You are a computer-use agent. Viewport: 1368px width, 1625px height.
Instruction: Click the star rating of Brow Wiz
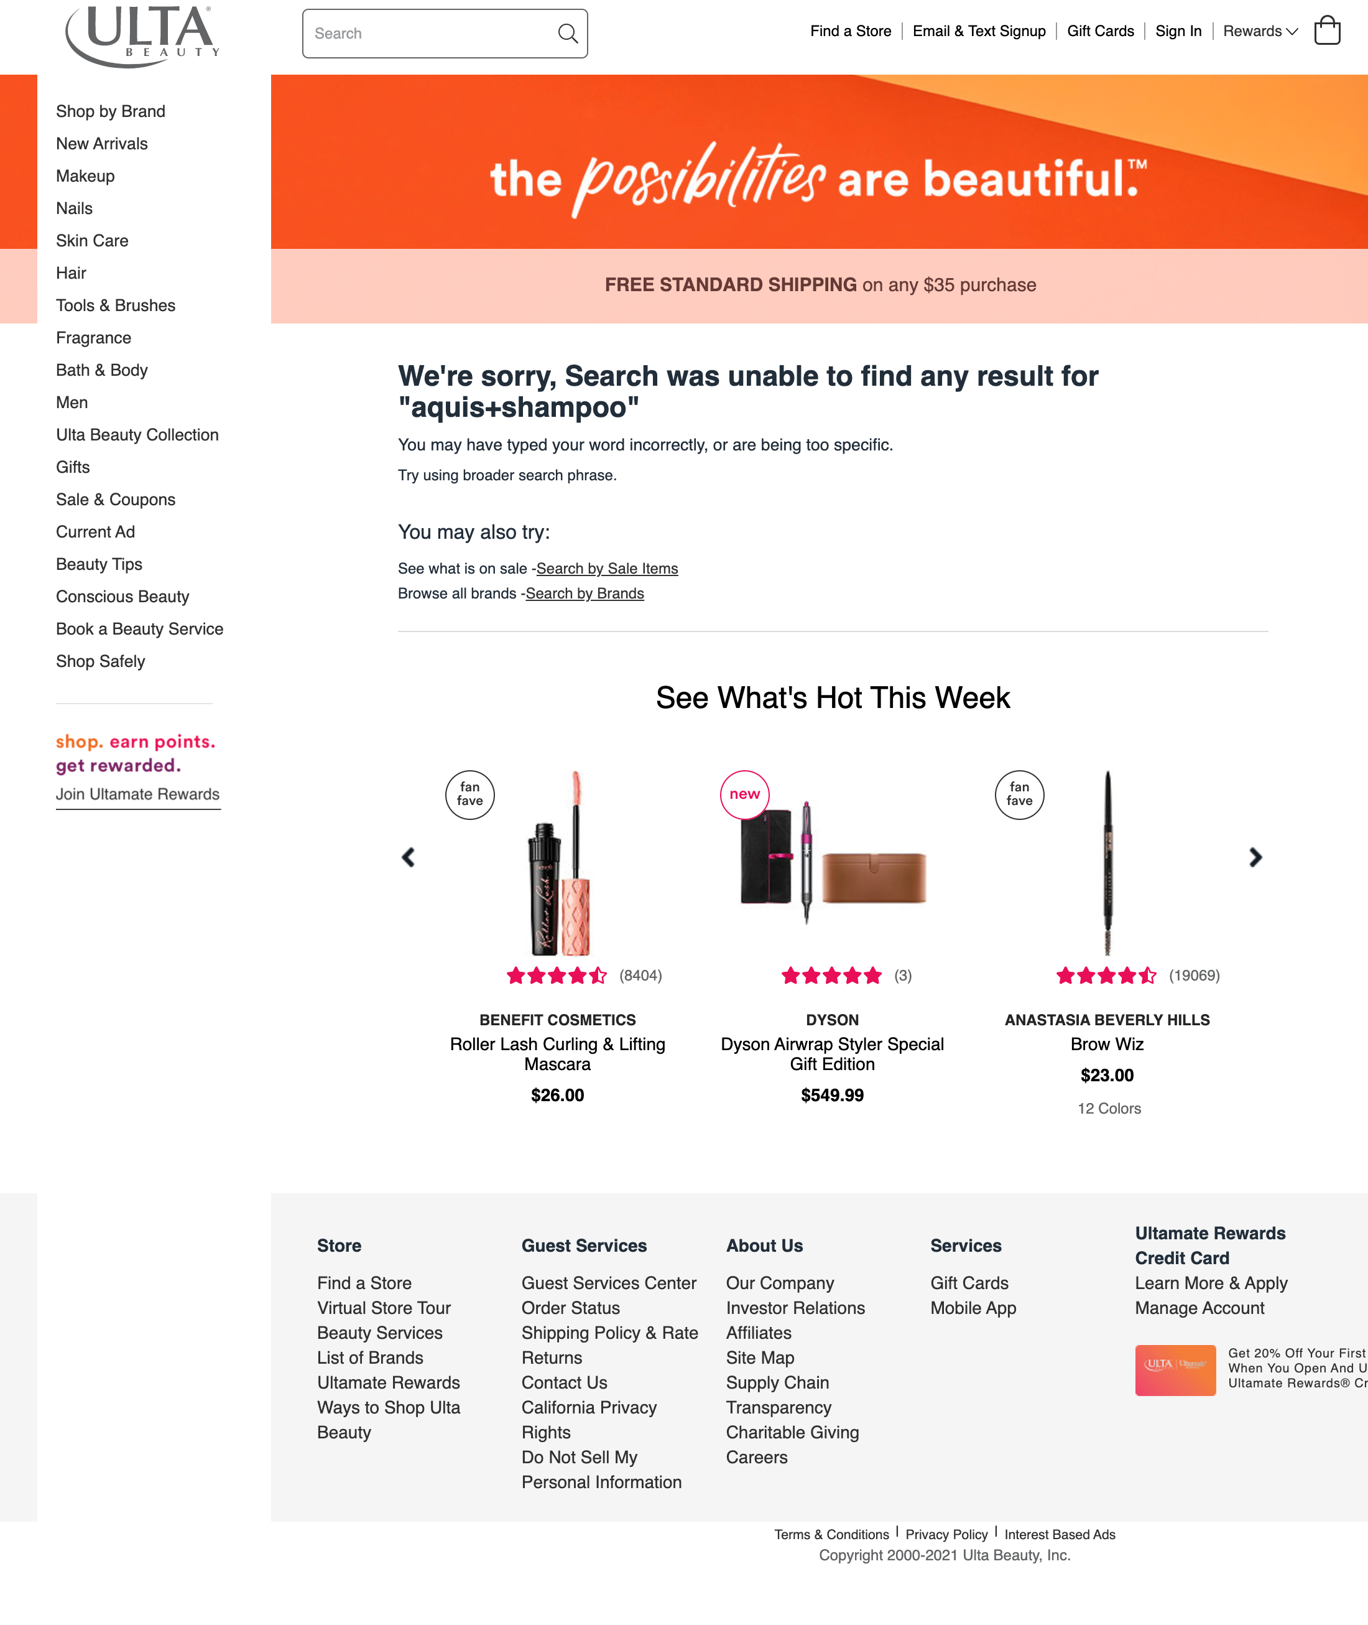[1106, 975]
